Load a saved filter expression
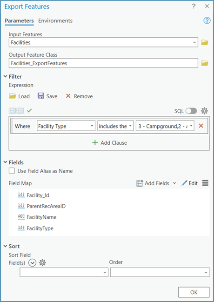214x302 pixels. pyautogui.click(x=19, y=96)
